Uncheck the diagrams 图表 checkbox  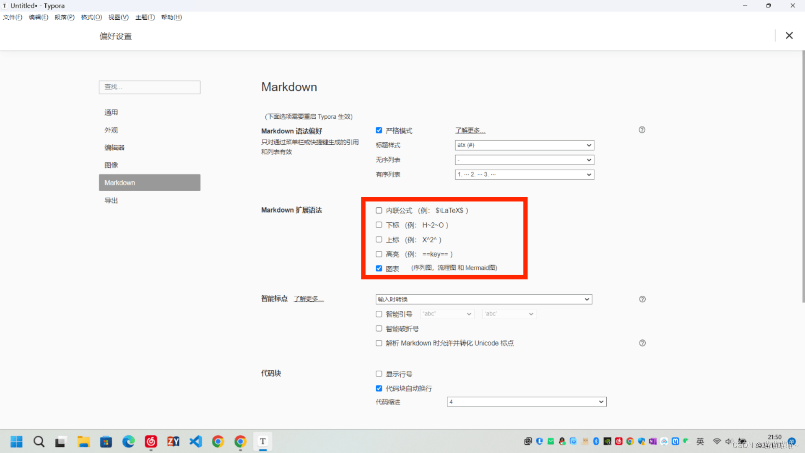coord(379,268)
